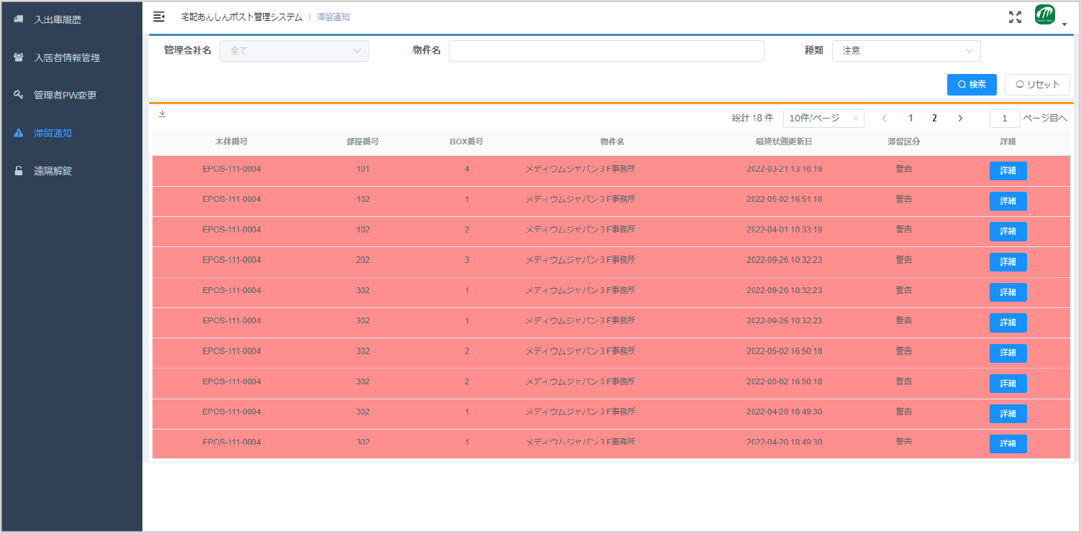Click the users icon for 入居者情報管理

19,57
